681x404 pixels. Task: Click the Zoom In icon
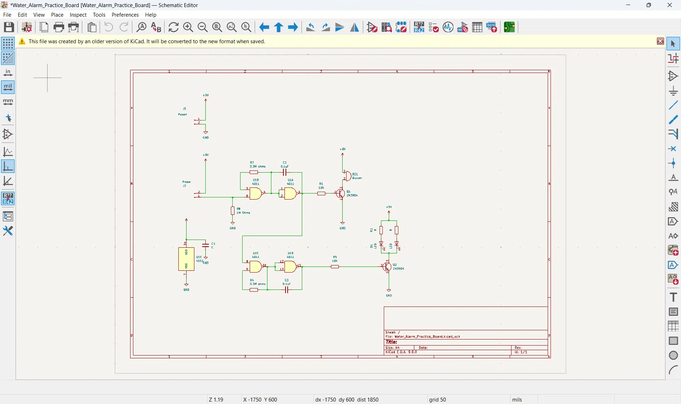coord(188,27)
